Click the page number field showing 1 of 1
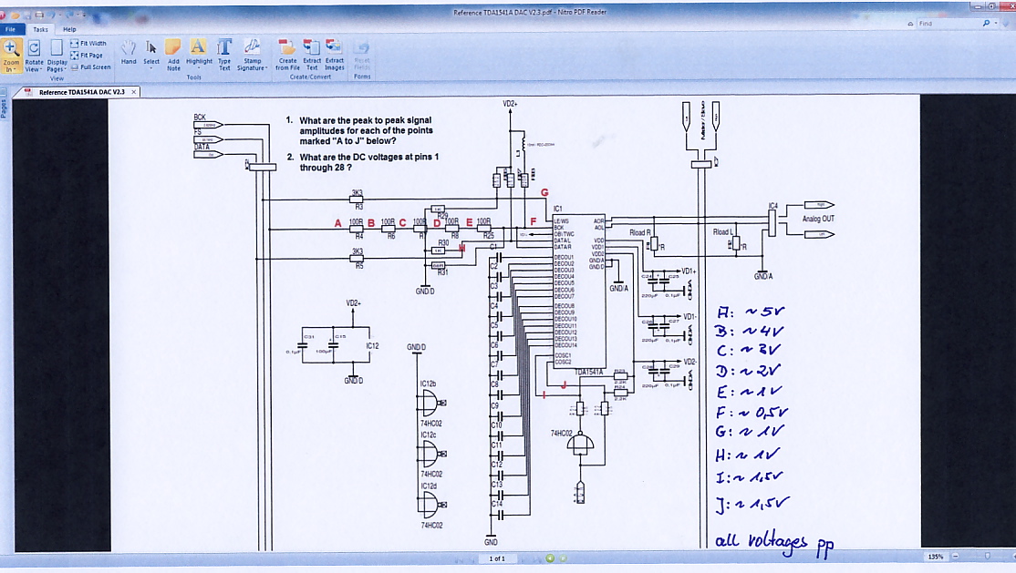This screenshot has height=573, width=1016. click(497, 558)
